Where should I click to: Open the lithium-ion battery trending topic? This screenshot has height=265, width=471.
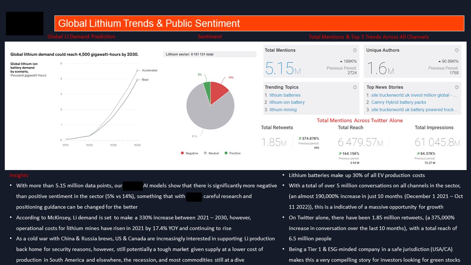287,102
